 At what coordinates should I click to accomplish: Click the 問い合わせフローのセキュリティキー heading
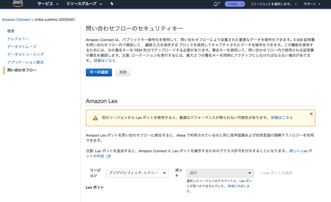tap(134, 29)
